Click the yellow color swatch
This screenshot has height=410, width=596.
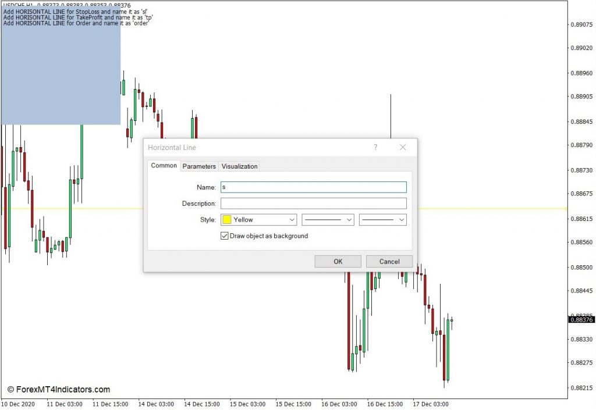point(227,220)
